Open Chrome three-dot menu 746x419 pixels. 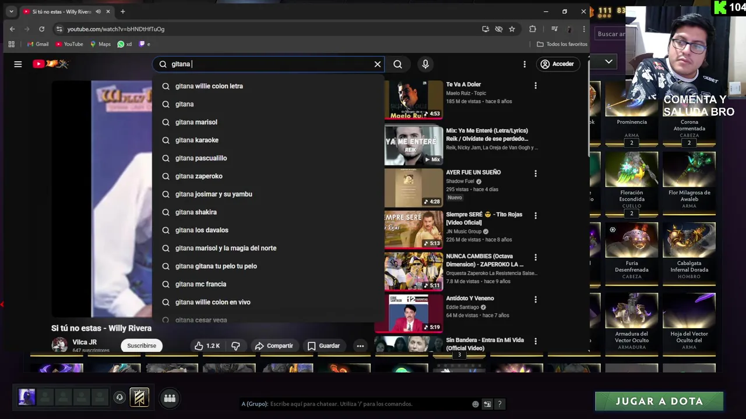click(584, 29)
